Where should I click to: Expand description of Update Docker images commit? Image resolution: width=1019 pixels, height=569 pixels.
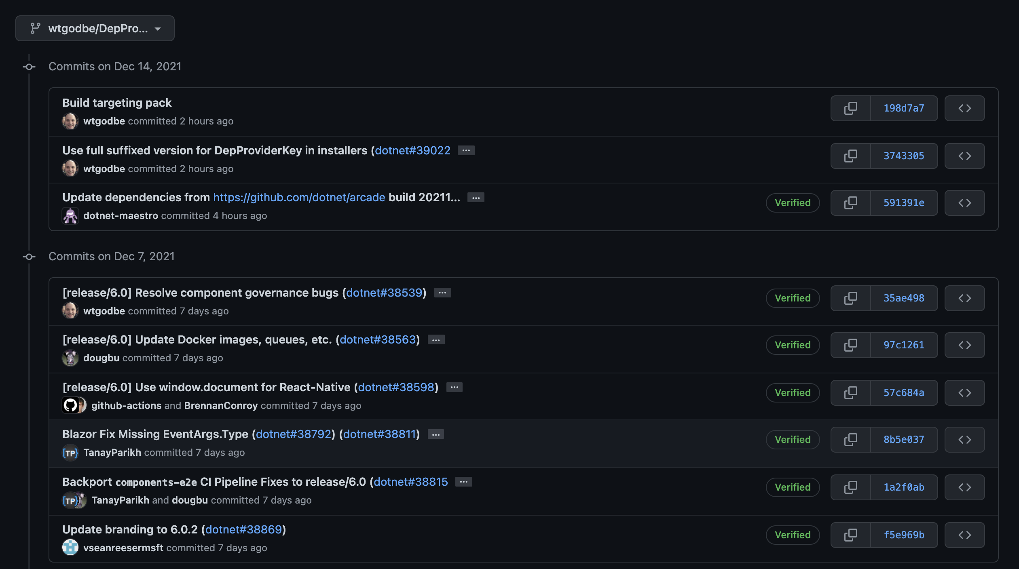pyautogui.click(x=436, y=340)
